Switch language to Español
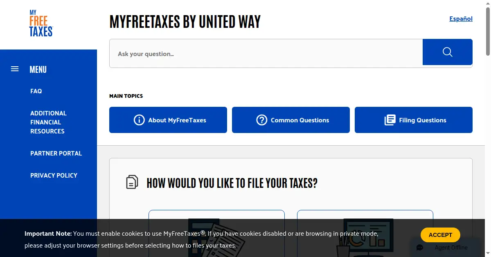This screenshot has width=491, height=257. click(x=461, y=19)
